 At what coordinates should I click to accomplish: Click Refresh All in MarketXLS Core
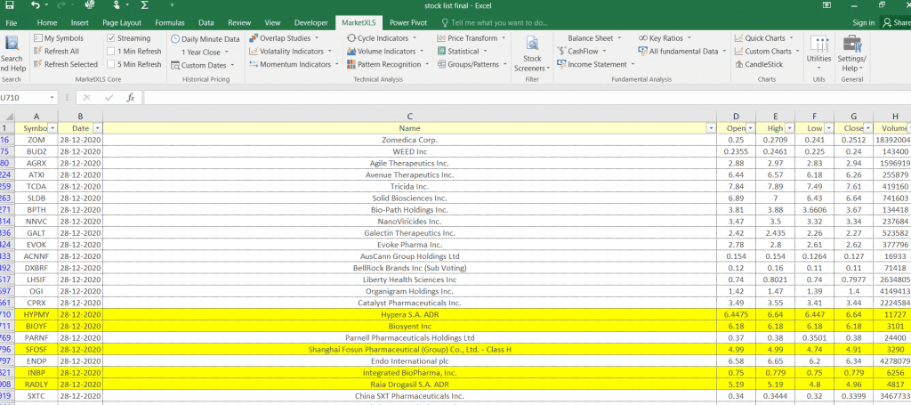pyautogui.click(x=56, y=51)
